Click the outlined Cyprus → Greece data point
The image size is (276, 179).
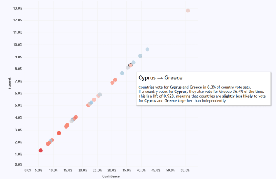point(130,65)
